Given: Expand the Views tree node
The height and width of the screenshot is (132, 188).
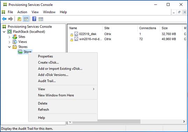Looking at the screenshot, I should click(9, 42).
